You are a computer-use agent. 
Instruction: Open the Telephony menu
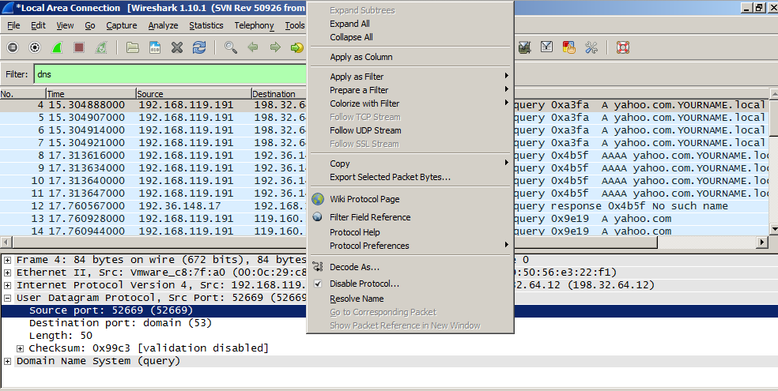tap(254, 25)
